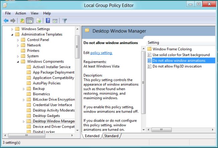Click the Back arrow toolbar icon
This screenshot has width=218, height=148.
6,21
